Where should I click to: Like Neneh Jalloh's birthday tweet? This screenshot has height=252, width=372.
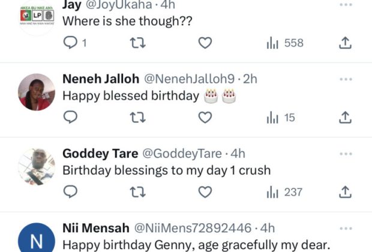click(x=205, y=118)
